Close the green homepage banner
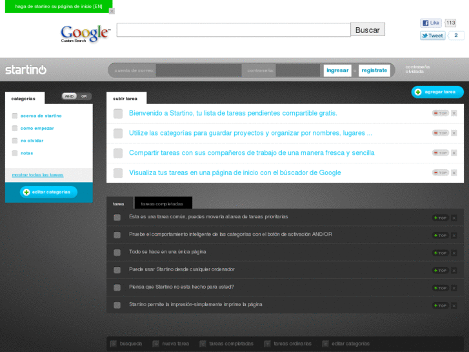 click(112, 11)
